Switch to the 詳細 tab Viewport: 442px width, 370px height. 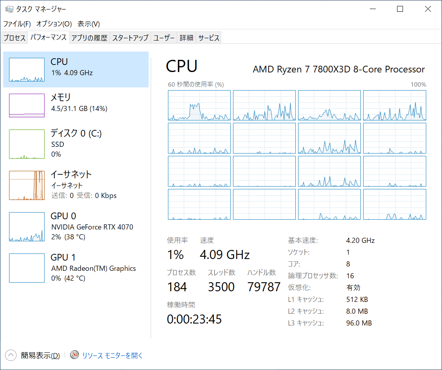pyautogui.click(x=186, y=38)
